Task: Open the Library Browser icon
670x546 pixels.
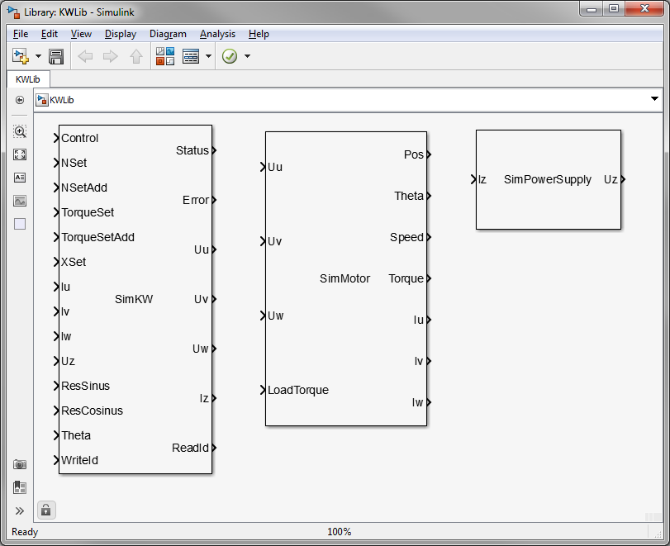Action: (x=165, y=56)
